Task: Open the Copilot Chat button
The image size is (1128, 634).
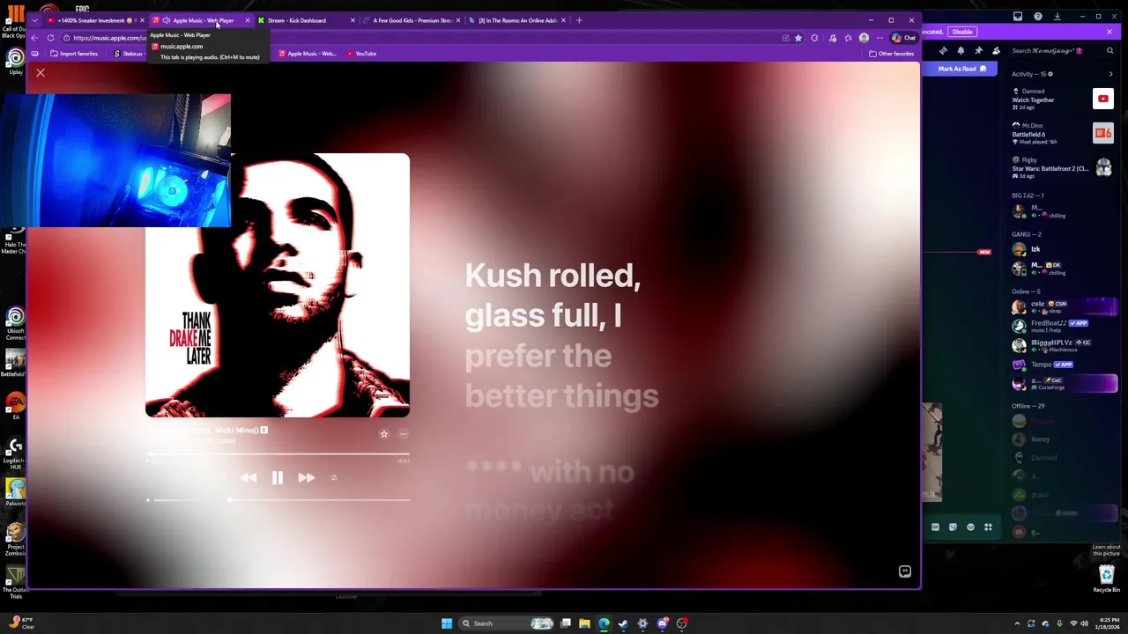Action: tap(903, 38)
